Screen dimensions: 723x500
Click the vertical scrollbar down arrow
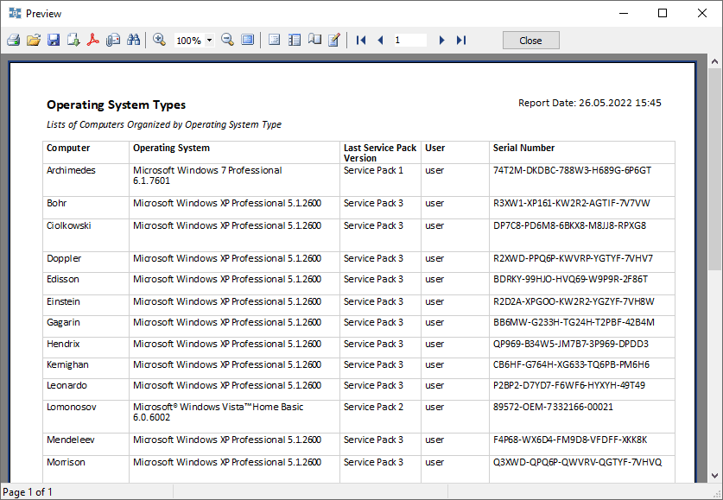click(714, 476)
